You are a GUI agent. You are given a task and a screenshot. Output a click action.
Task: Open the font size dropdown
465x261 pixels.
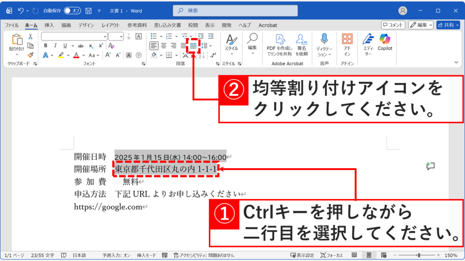(119, 35)
